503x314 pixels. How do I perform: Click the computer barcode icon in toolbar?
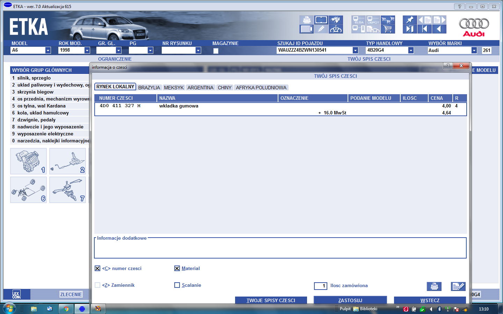point(358,29)
